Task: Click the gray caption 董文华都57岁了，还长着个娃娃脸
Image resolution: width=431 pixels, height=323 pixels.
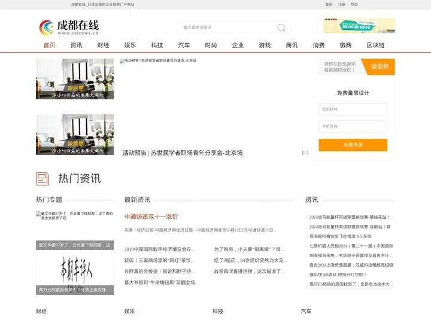Action: (x=75, y=245)
